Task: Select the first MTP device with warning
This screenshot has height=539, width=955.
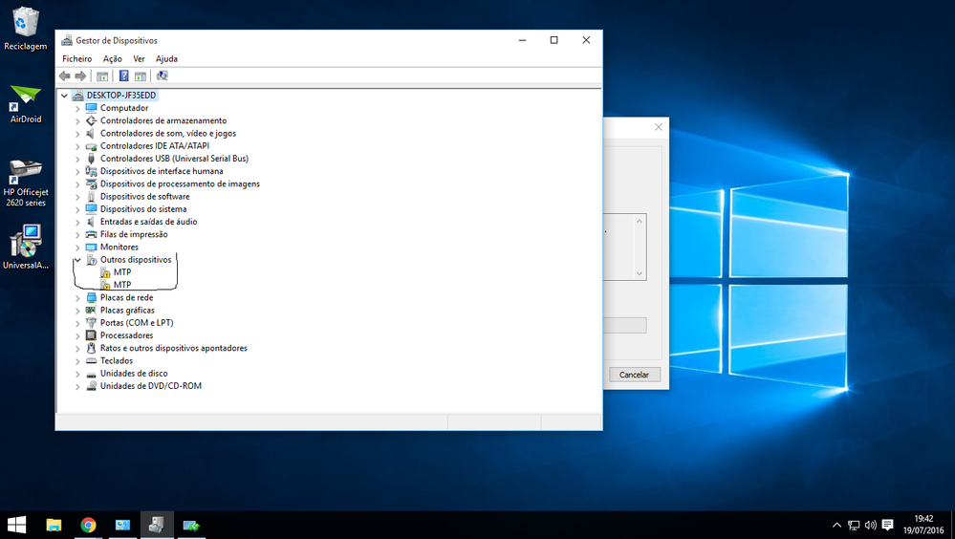Action: [121, 272]
